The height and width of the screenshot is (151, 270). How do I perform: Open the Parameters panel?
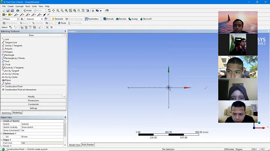[x=91, y=19]
